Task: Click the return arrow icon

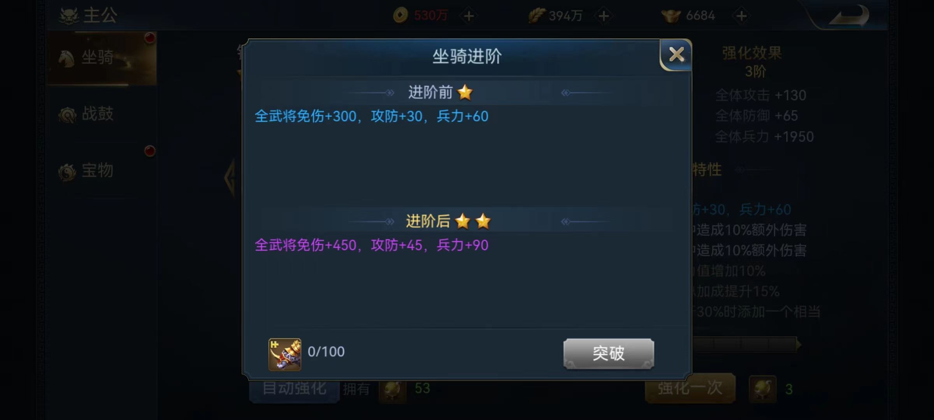Action: (x=849, y=16)
